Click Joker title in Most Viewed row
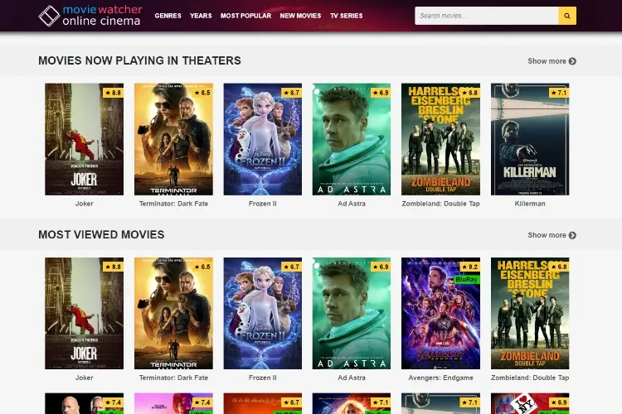Image resolution: width=622 pixels, height=414 pixels. point(84,378)
